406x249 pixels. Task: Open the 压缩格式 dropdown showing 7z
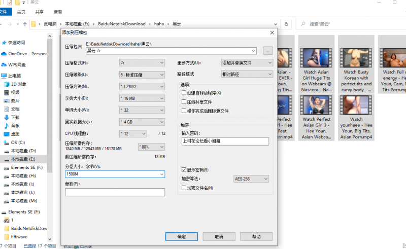coord(142,63)
